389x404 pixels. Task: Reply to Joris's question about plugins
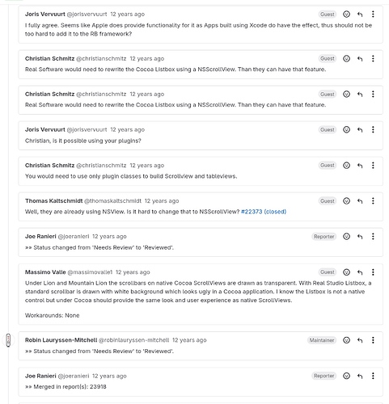[x=360, y=130]
